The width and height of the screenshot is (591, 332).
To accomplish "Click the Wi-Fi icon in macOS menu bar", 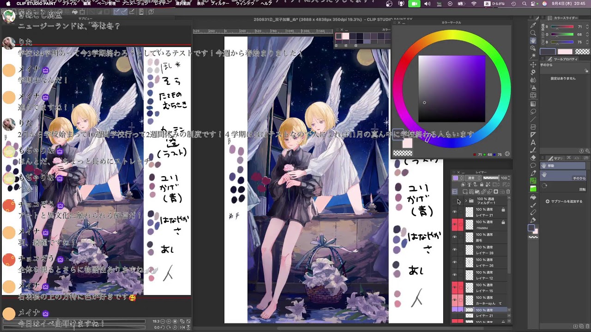I will tap(474, 3).
